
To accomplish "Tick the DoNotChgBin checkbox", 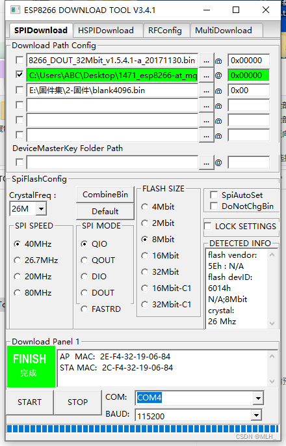I will point(214,206).
